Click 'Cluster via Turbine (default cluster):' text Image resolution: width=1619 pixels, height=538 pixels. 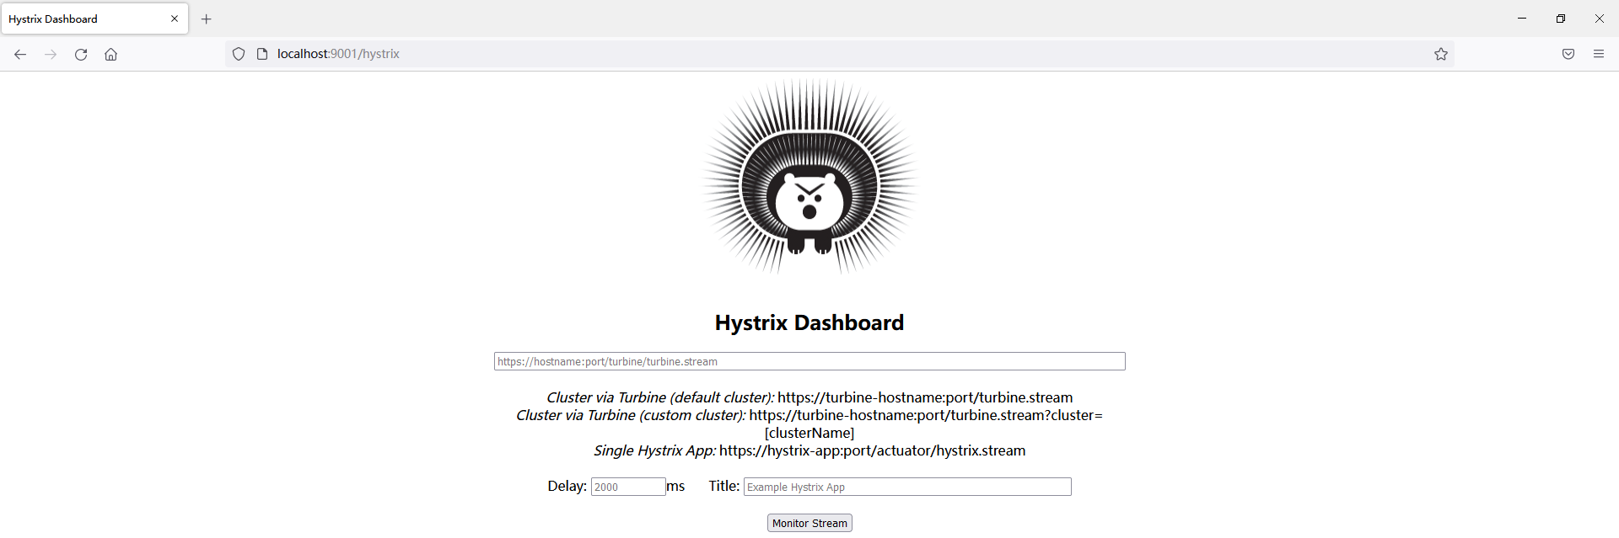660,397
